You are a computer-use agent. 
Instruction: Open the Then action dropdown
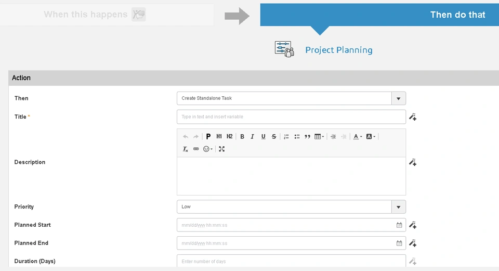coord(398,98)
